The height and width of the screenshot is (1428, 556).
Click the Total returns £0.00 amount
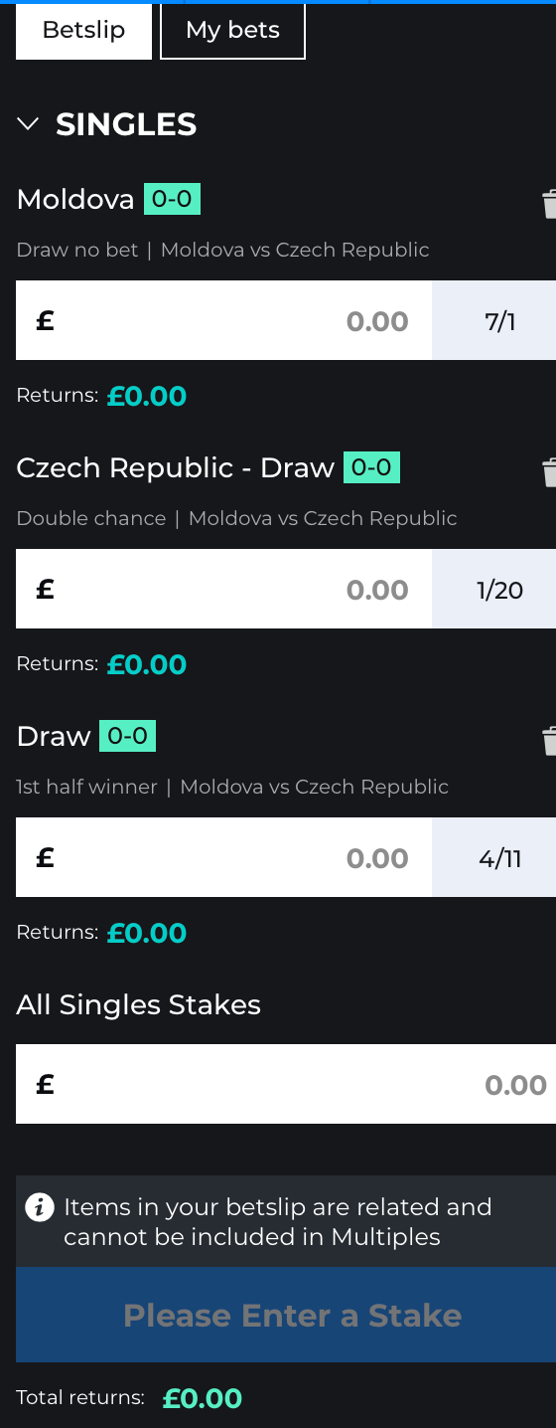click(x=203, y=1398)
